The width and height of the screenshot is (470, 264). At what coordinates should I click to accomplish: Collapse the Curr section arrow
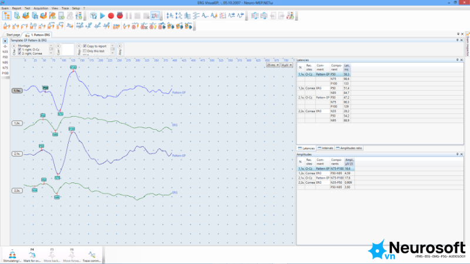click(x=58, y=46)
